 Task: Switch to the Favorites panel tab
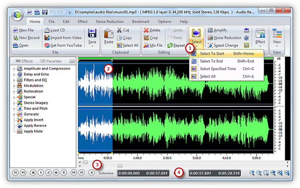coord(51,61)
